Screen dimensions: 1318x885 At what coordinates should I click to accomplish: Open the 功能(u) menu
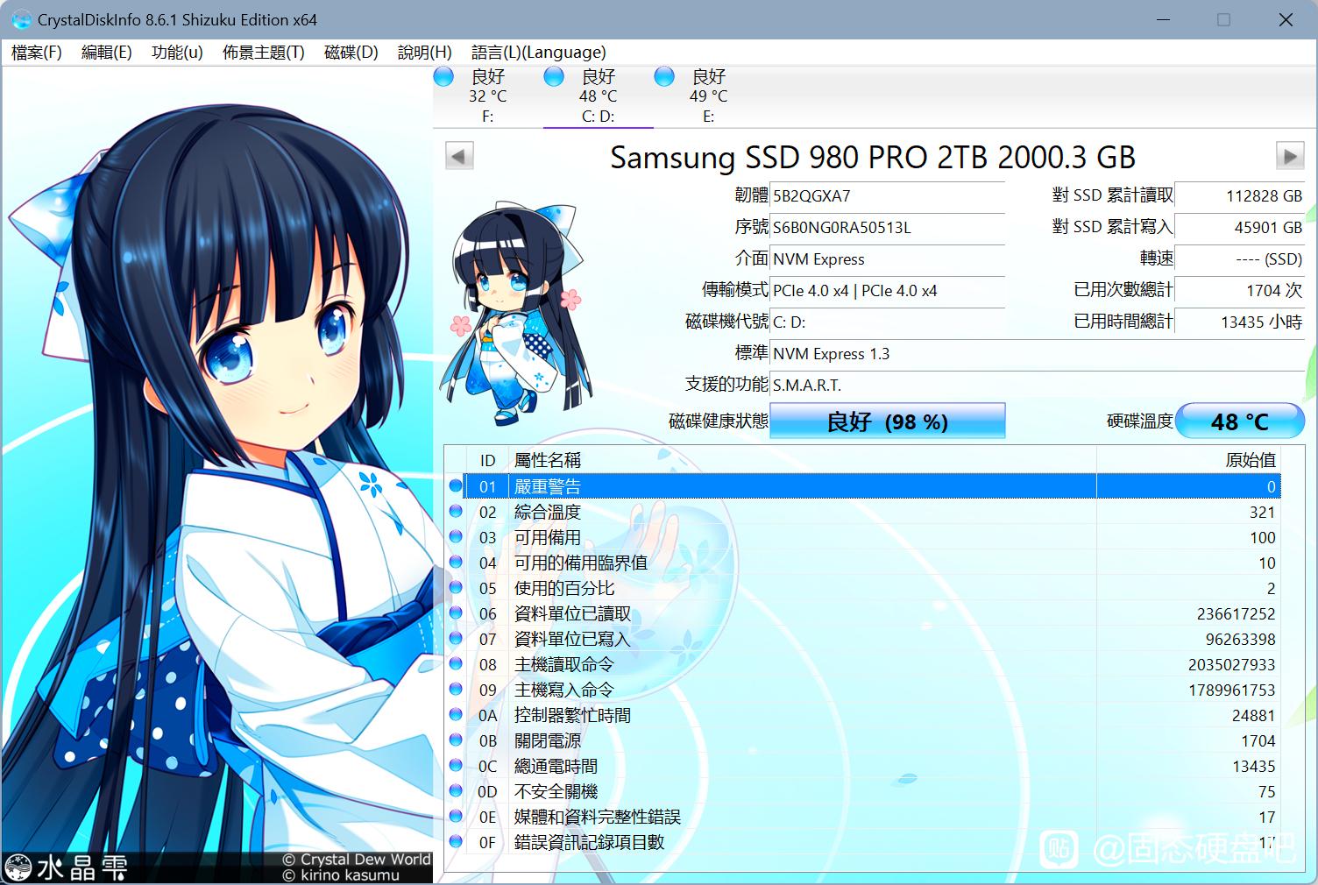point(177,53)
